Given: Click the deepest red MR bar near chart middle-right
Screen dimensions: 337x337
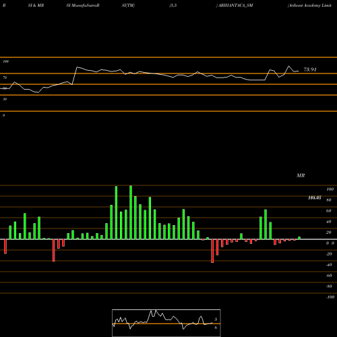Looking at the screenshot, I should coord(212,251).
